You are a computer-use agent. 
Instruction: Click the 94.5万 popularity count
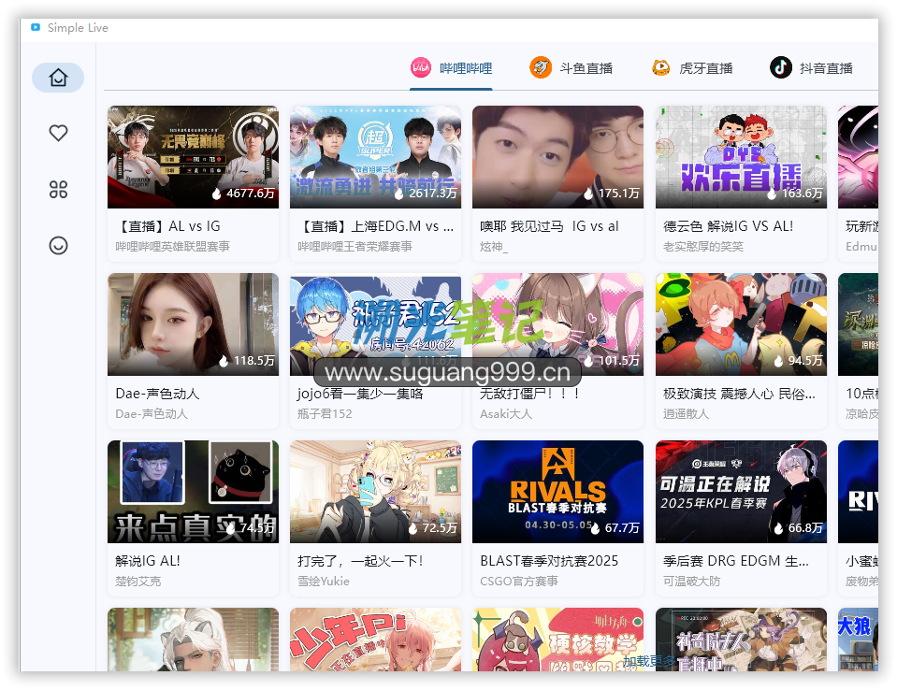[x=799, y=361]
